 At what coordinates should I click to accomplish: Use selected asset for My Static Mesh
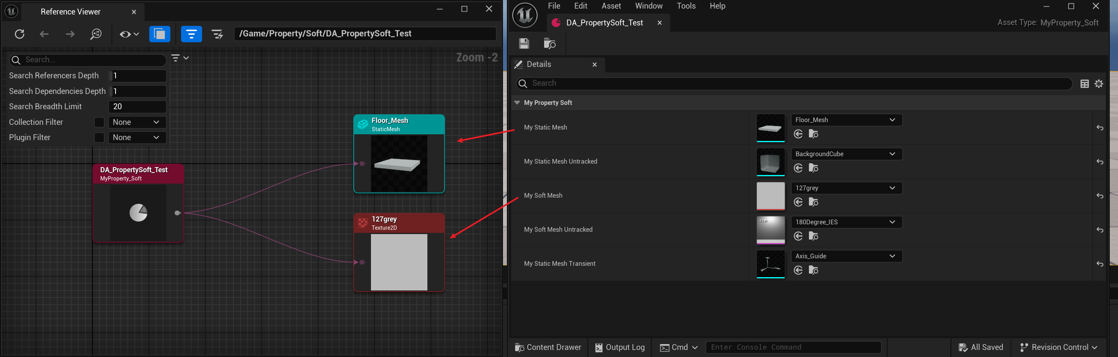pyautogui.click(x=798, y=134)
